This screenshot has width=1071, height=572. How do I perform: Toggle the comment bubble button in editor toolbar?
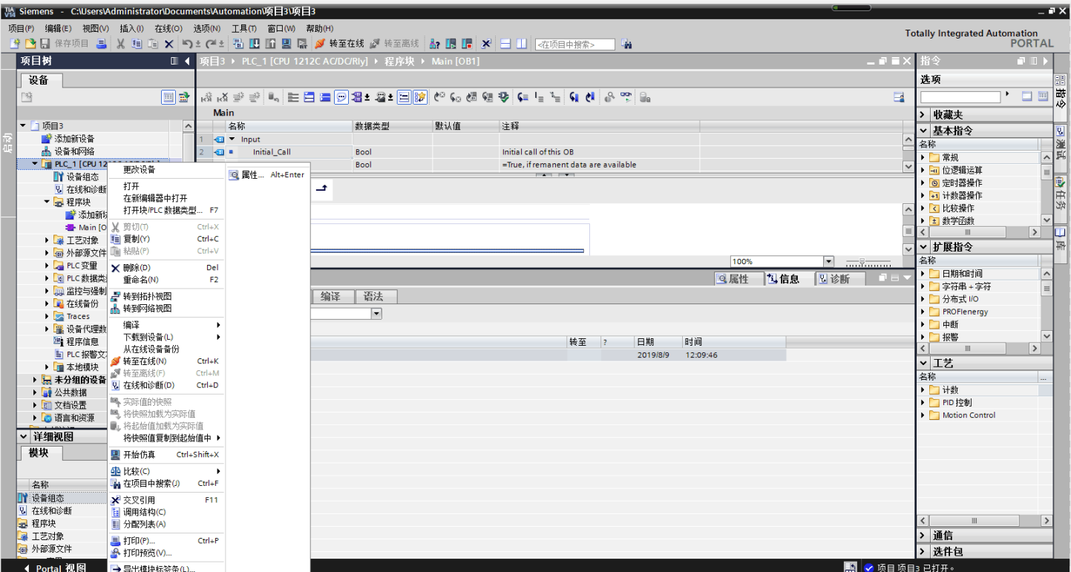[341, 97]
